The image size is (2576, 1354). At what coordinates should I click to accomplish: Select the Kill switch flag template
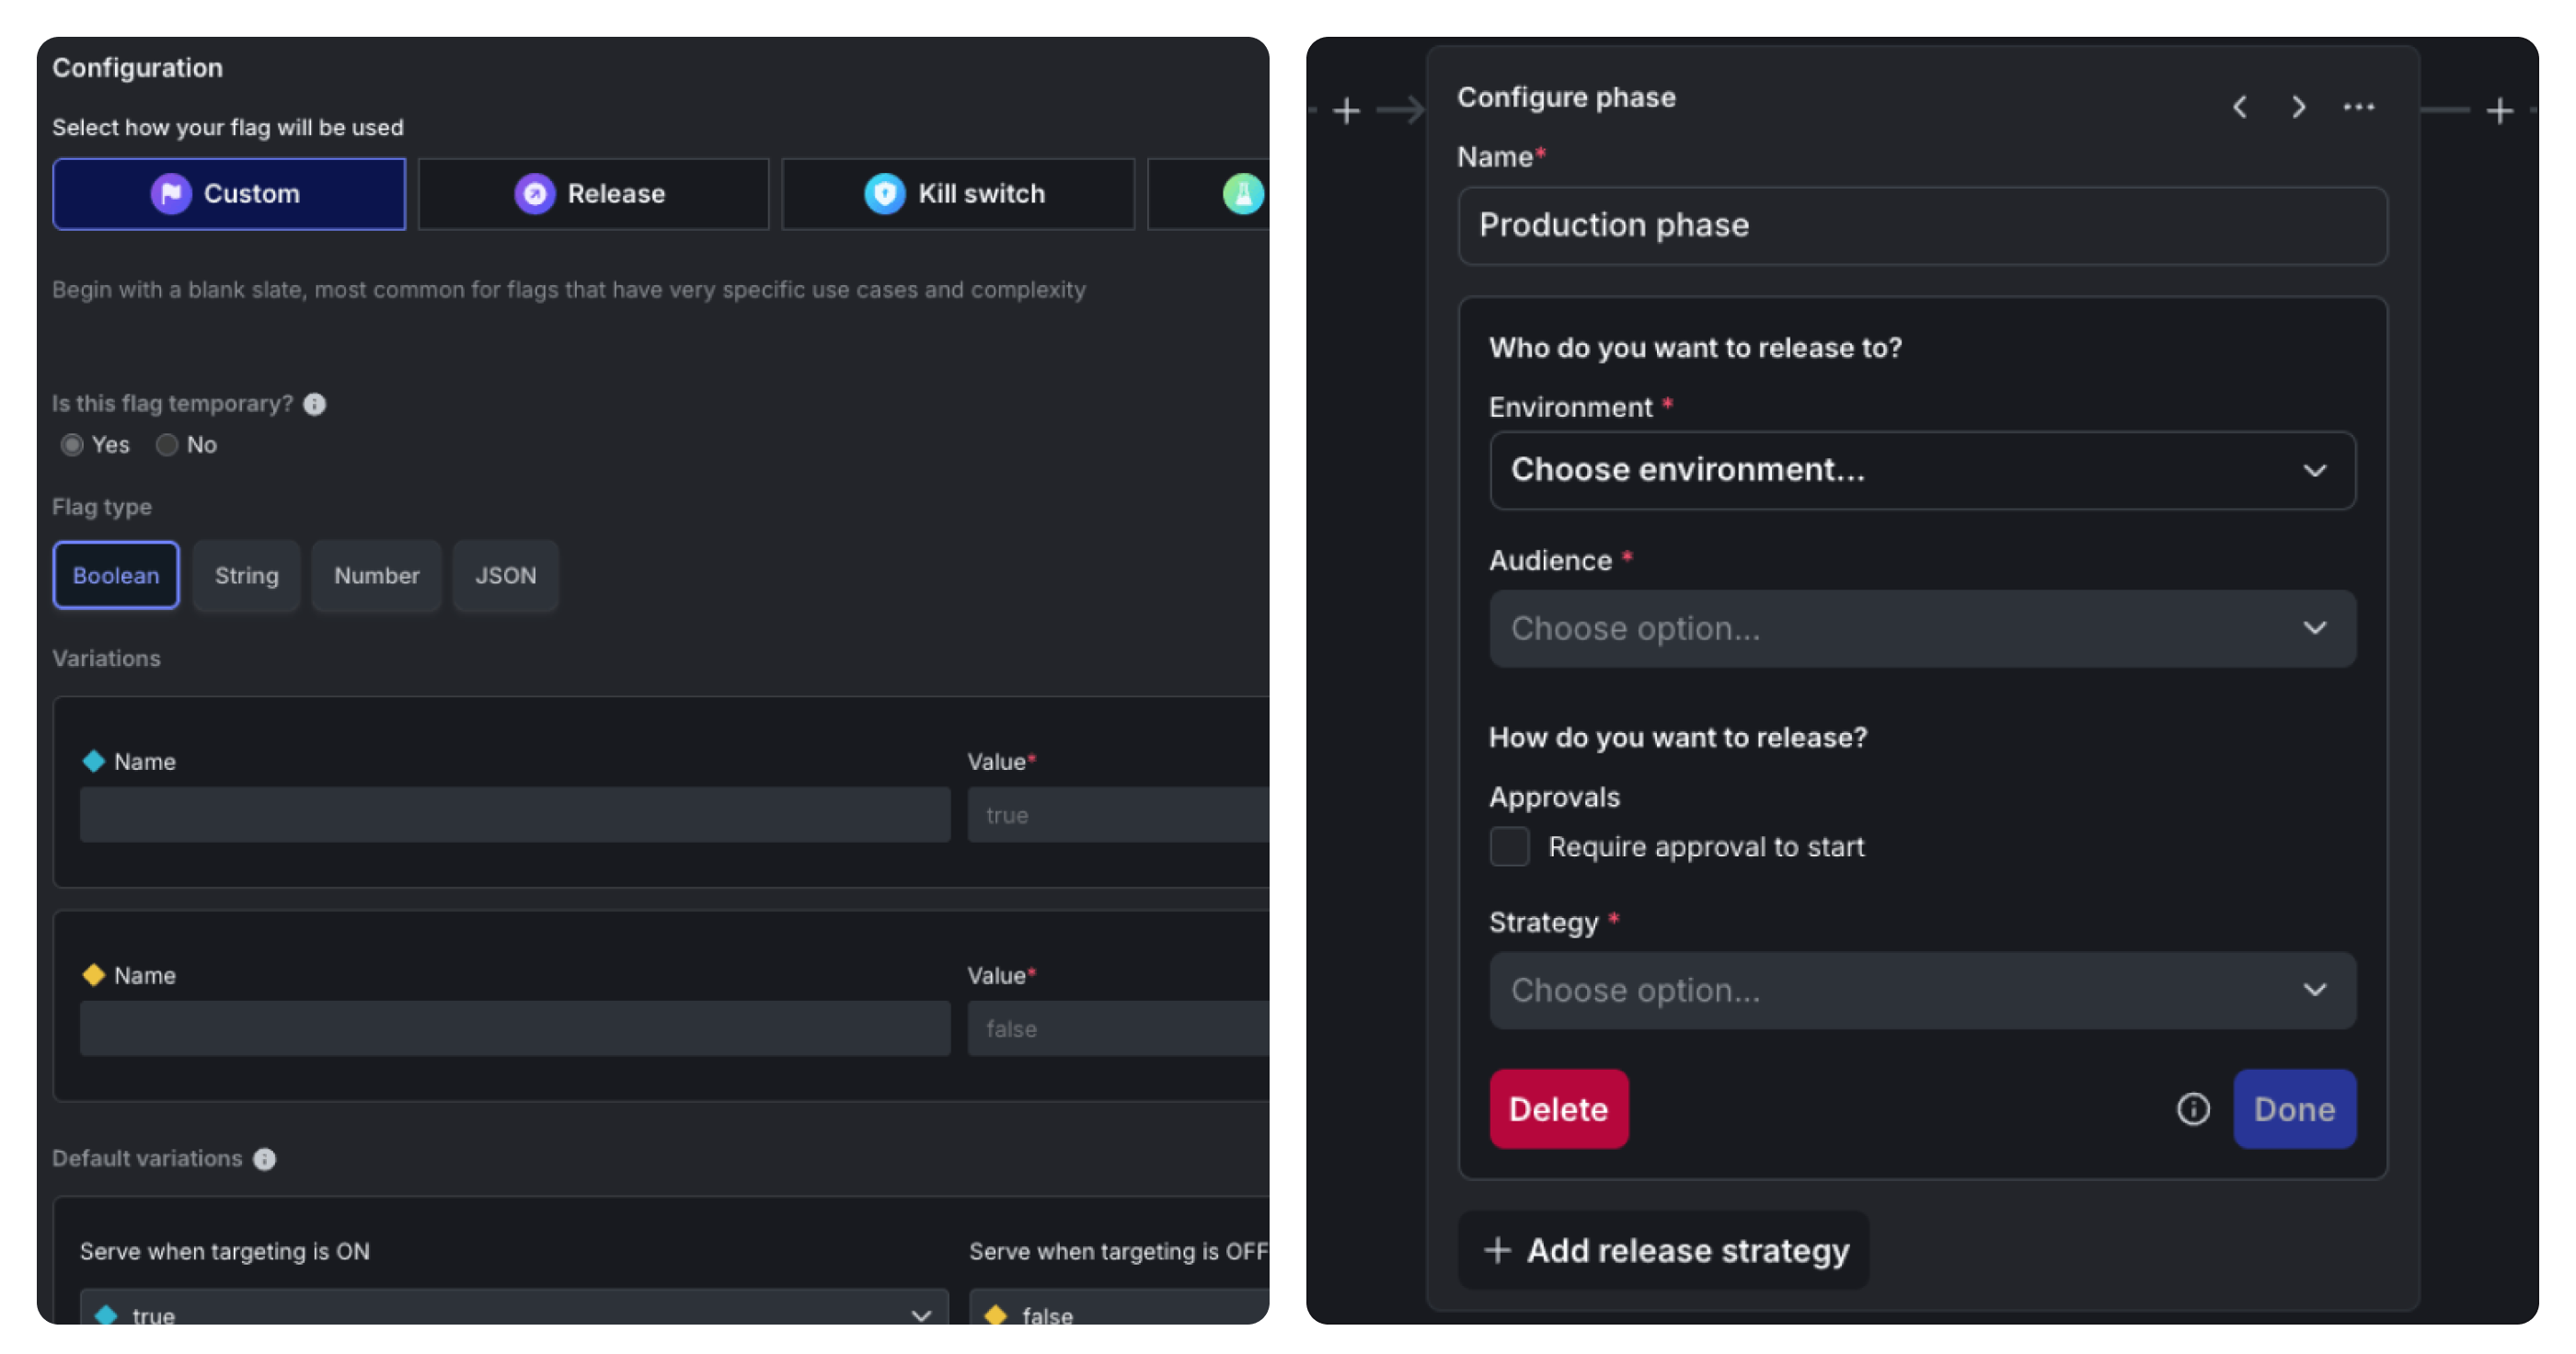pos(957,194)
